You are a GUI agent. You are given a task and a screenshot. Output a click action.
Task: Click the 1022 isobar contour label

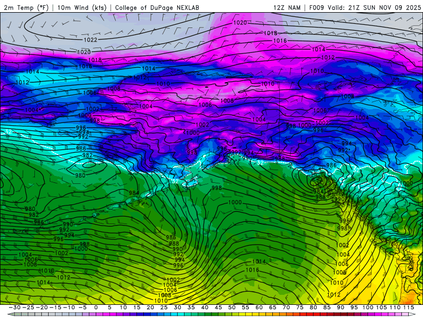point(90,40)
